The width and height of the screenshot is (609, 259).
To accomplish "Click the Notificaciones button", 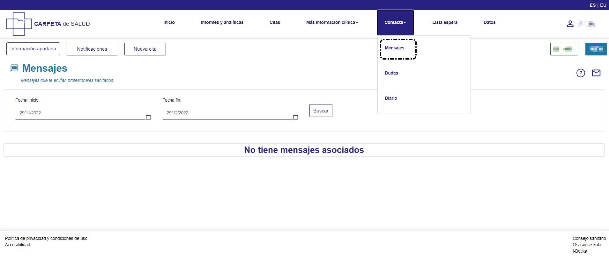I will coord(92,49).
